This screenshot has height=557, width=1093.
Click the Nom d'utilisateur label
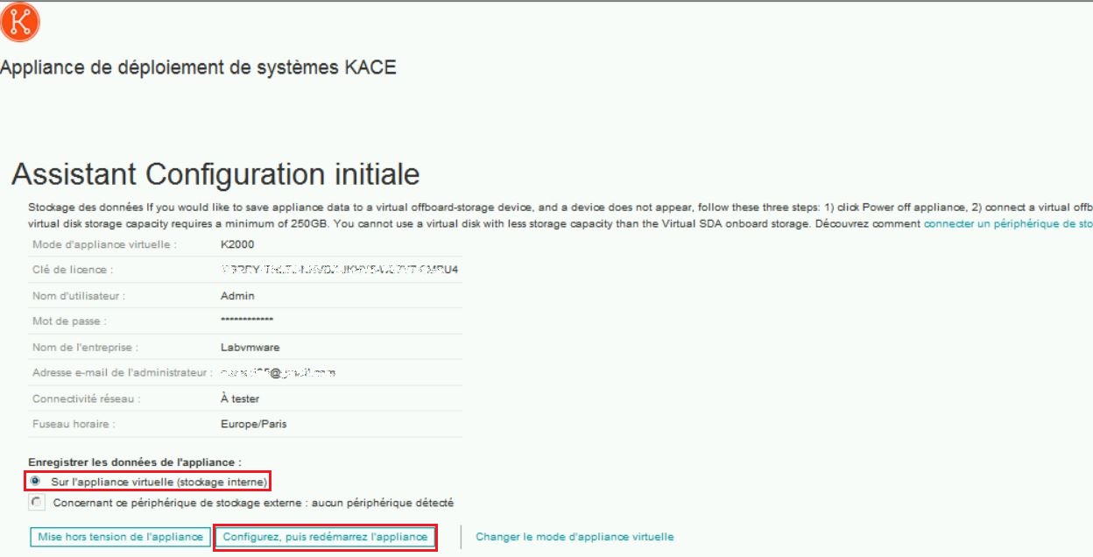79,296
